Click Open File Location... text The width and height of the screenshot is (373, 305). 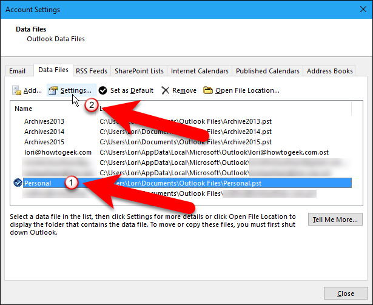click(247, 90)
